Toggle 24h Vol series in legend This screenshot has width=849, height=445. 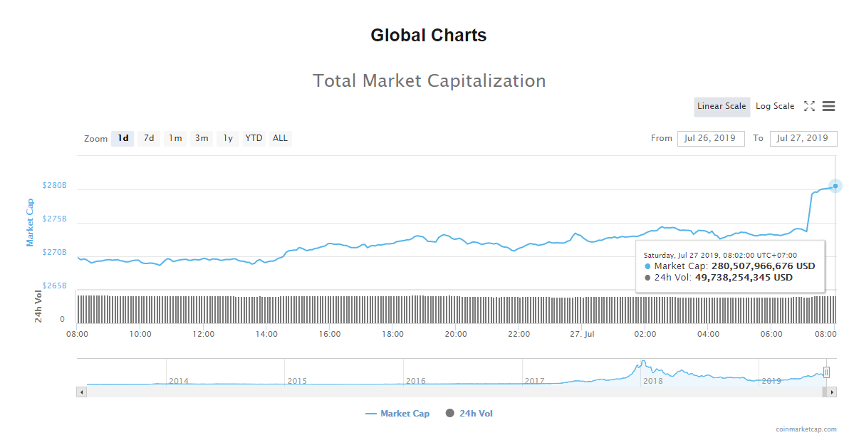tap(469, 414)
